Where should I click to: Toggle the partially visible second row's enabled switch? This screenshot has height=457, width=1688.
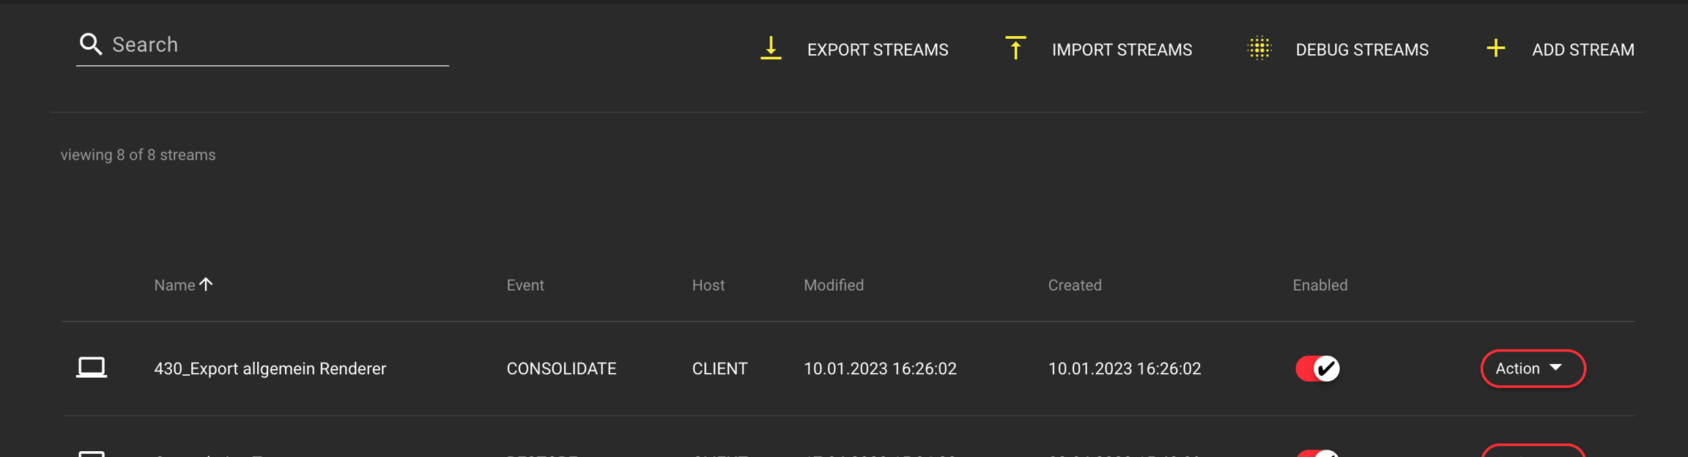pyautogui.click(x=1317, y=453)
